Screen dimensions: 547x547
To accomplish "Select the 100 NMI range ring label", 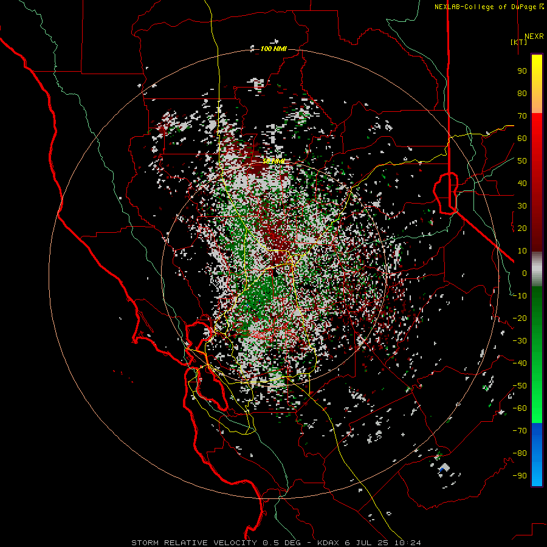I will click(273, 49).
